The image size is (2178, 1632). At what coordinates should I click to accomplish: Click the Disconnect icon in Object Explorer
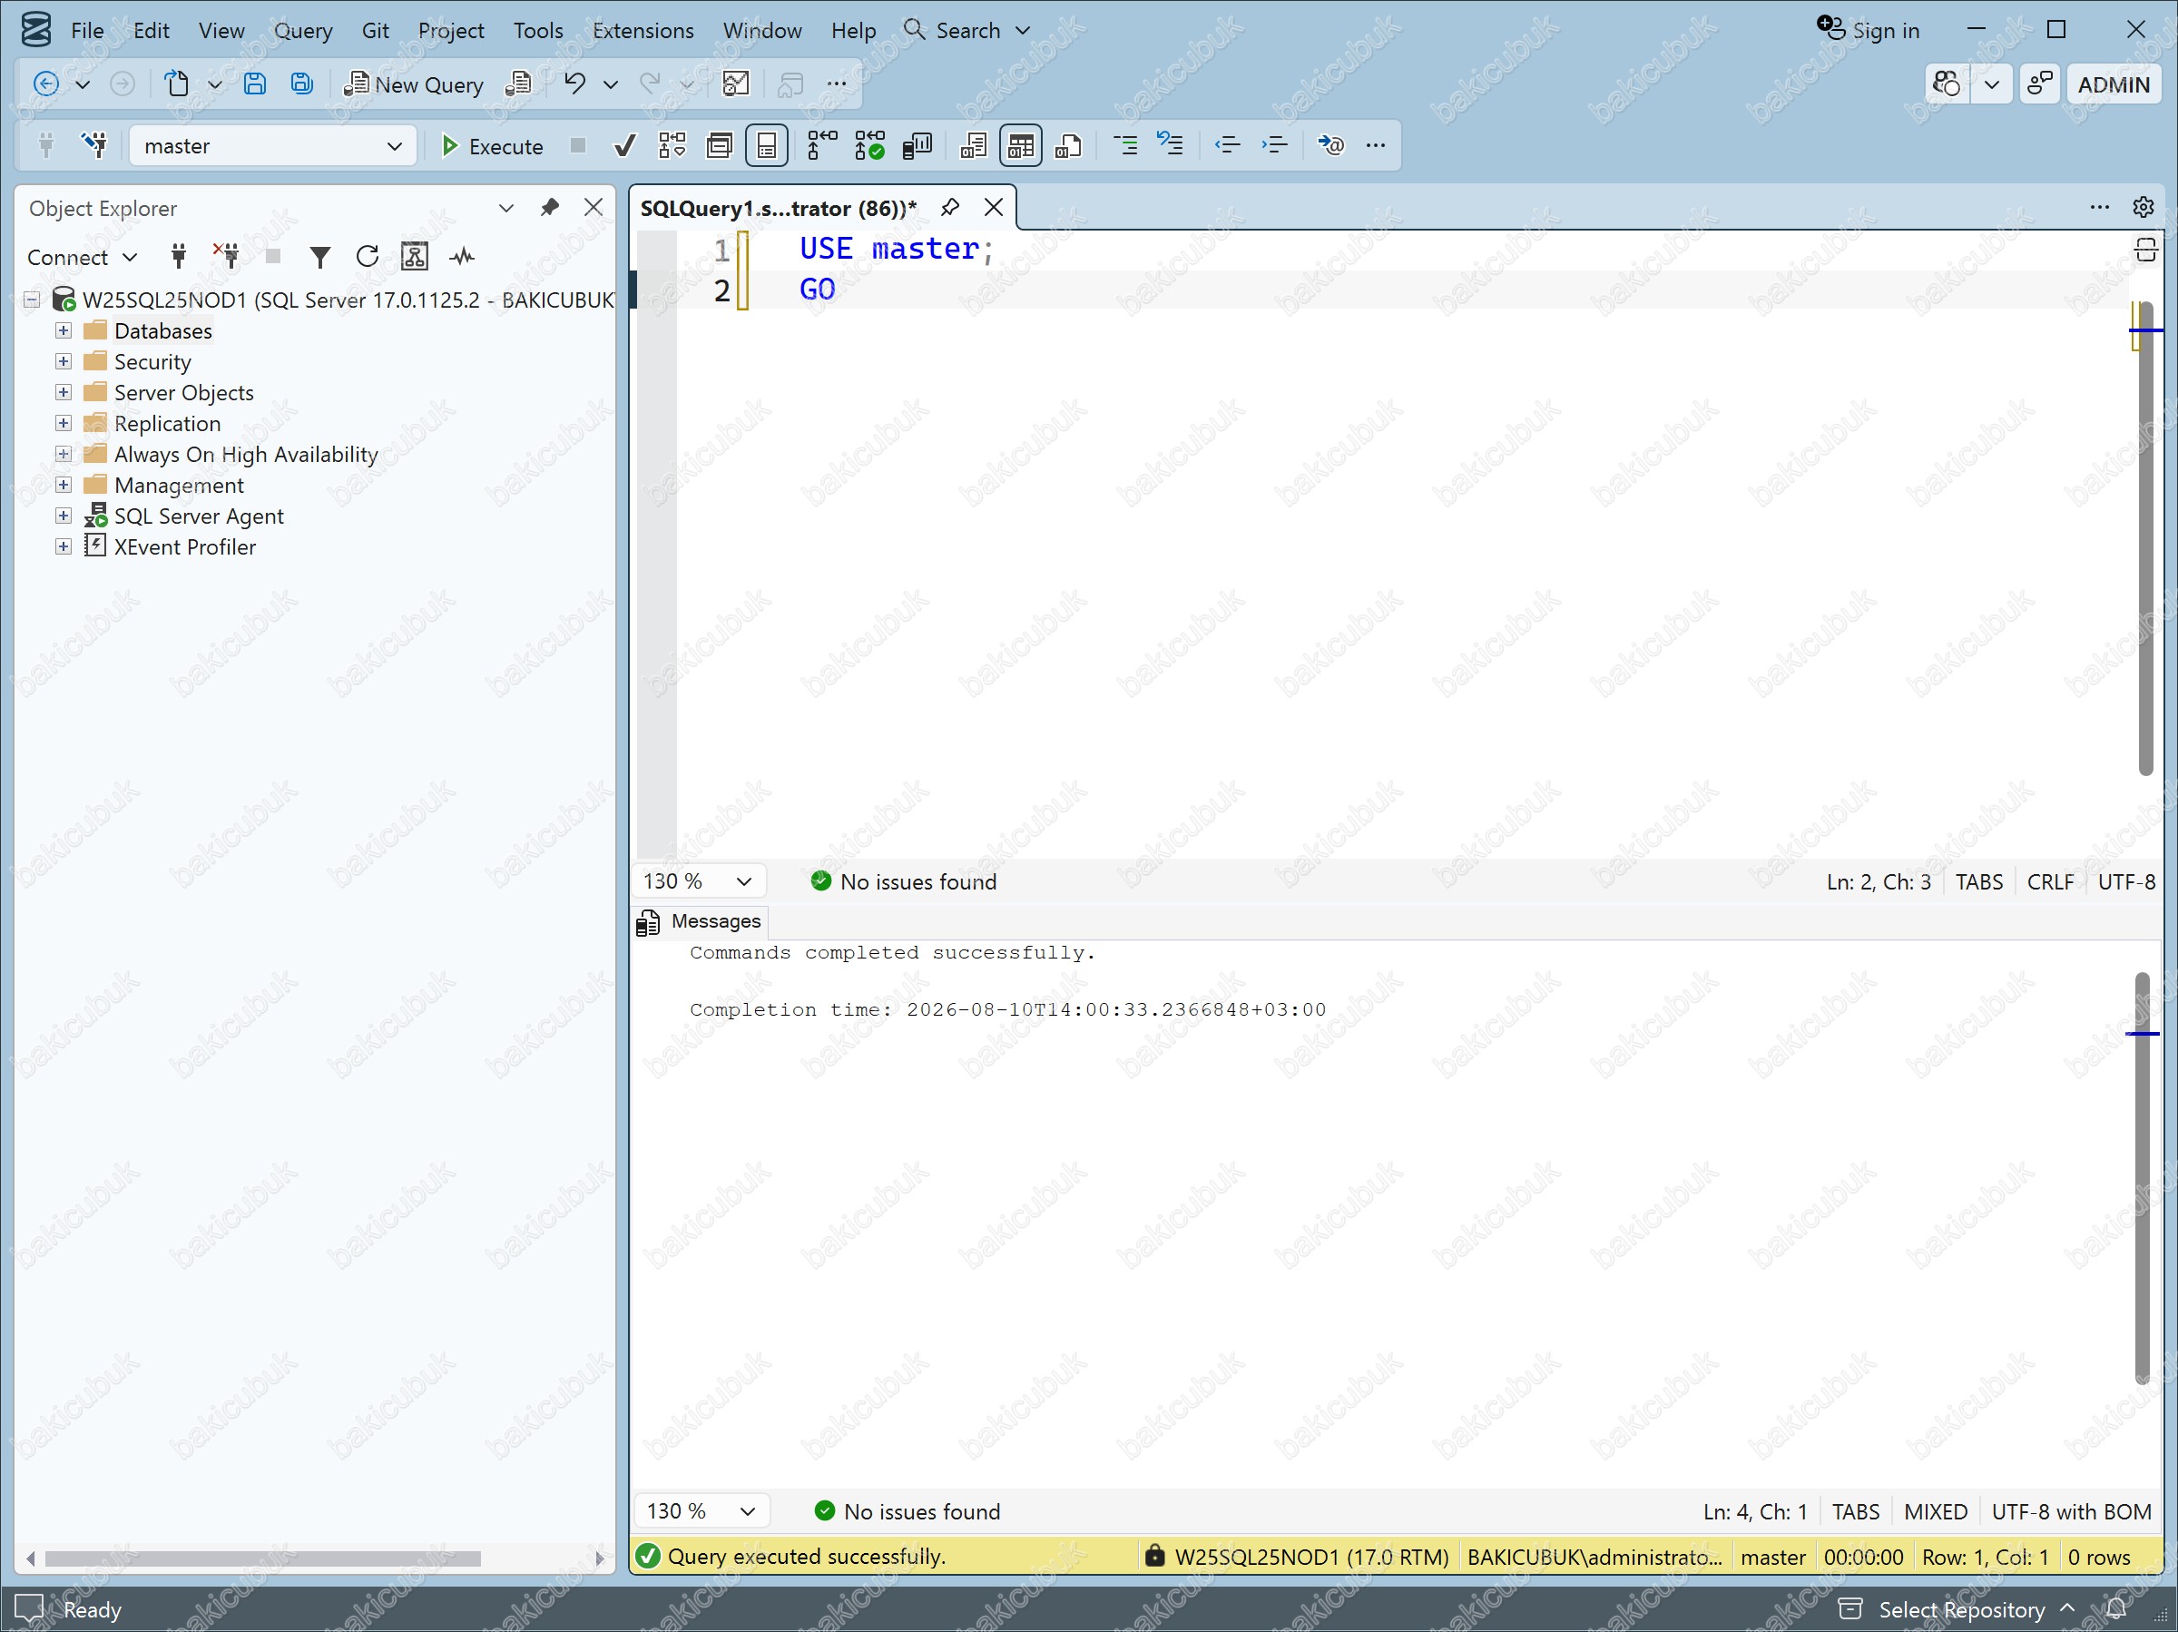pos(227,256)
